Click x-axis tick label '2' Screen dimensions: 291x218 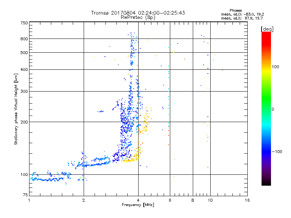[x=84, y=200]
